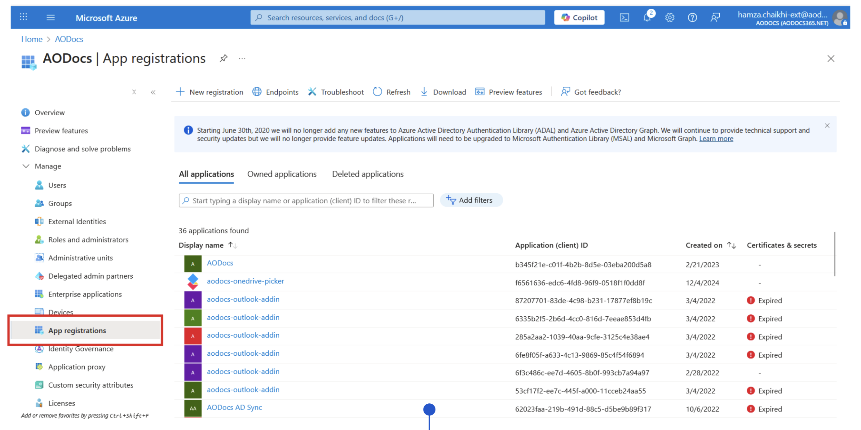Image resolution: width=861 pixels, height=430 pixels.
Task: Open AODocs AD Sync application
Action: (234, 407)
